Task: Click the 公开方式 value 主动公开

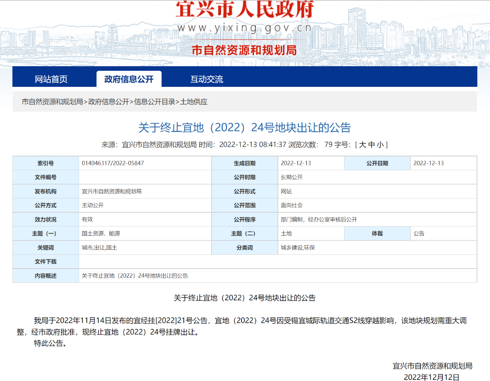Action: [93, 205]
